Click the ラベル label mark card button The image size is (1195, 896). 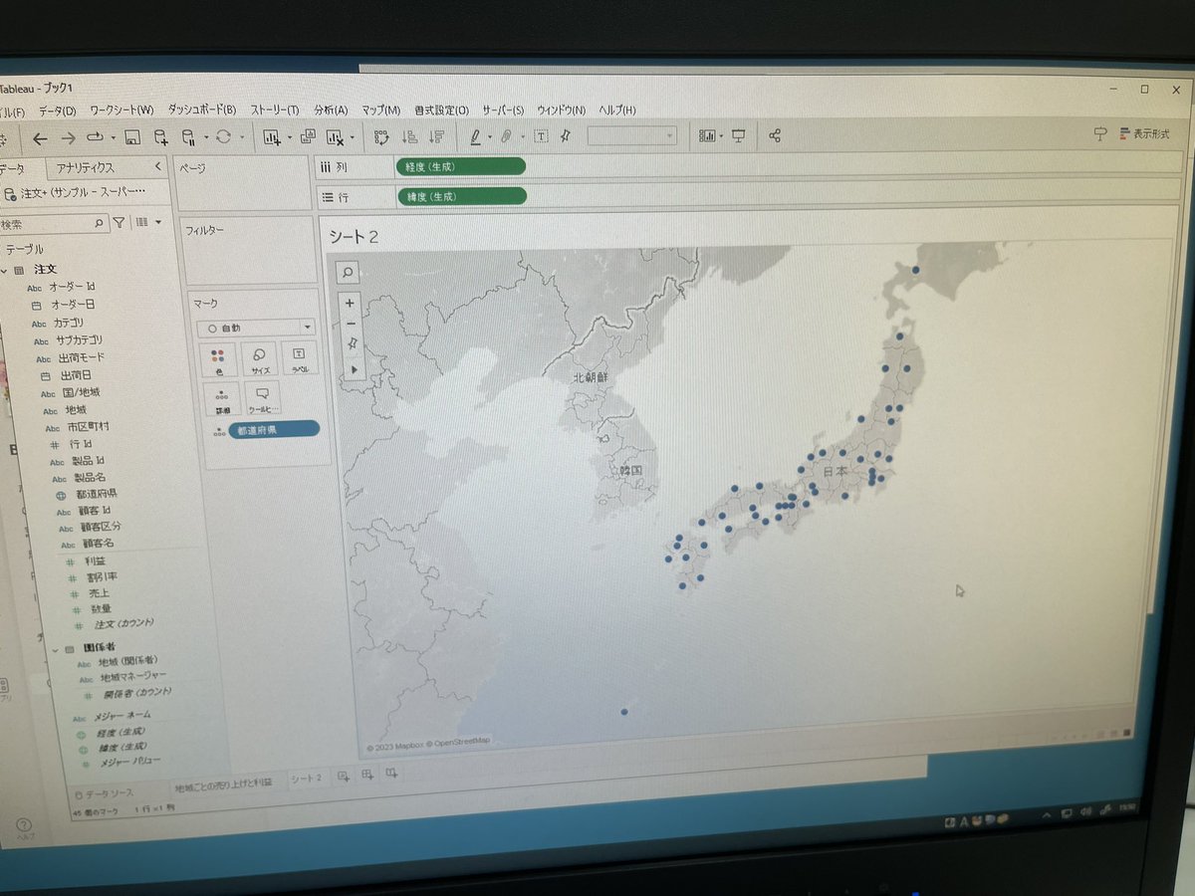tap(300, 358)
